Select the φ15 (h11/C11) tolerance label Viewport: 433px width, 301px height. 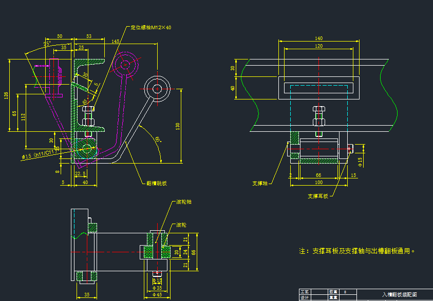point(39,154)
